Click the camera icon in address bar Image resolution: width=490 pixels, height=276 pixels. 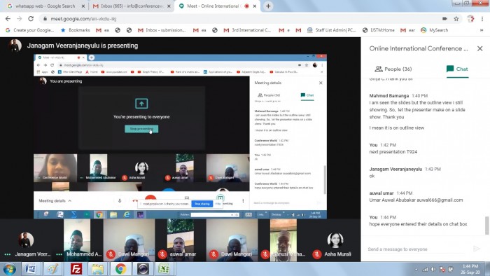444,19
